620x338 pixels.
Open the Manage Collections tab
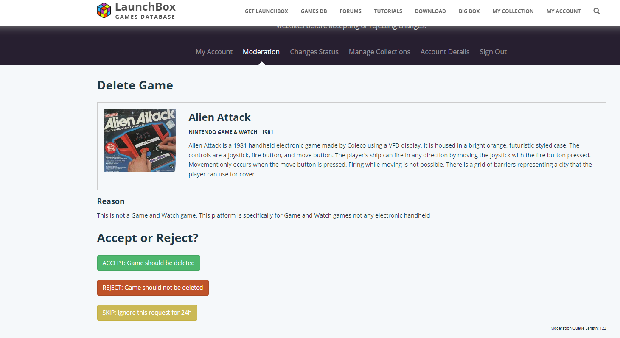click(x=379, y=52)
